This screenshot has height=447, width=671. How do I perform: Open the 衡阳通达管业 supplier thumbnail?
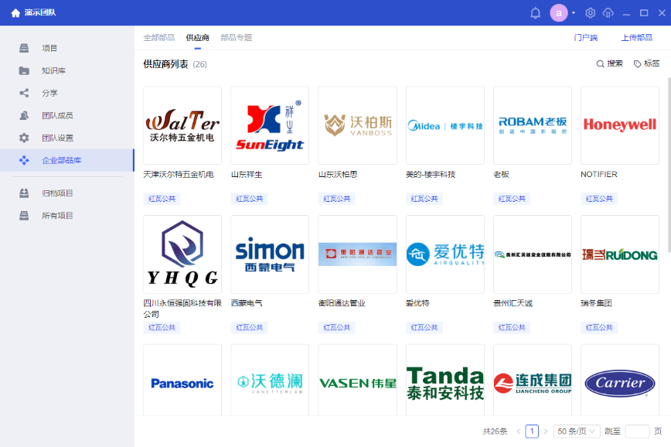[357, 254]
